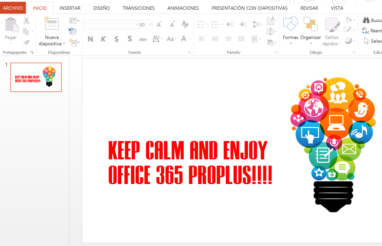This screenshot has width=382, height=246.
Task: Click the Cut scissors icon
Action: 26,21
